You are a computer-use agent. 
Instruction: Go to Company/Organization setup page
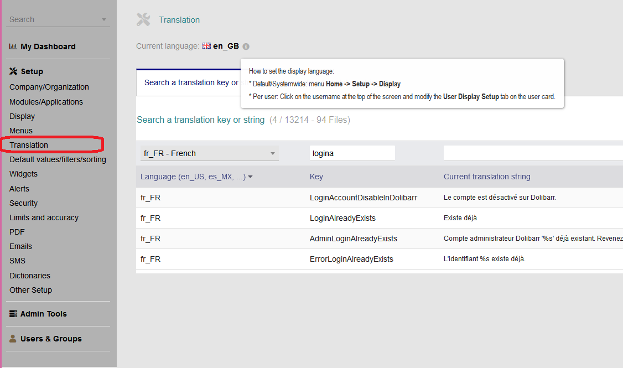tap(49, 87)
